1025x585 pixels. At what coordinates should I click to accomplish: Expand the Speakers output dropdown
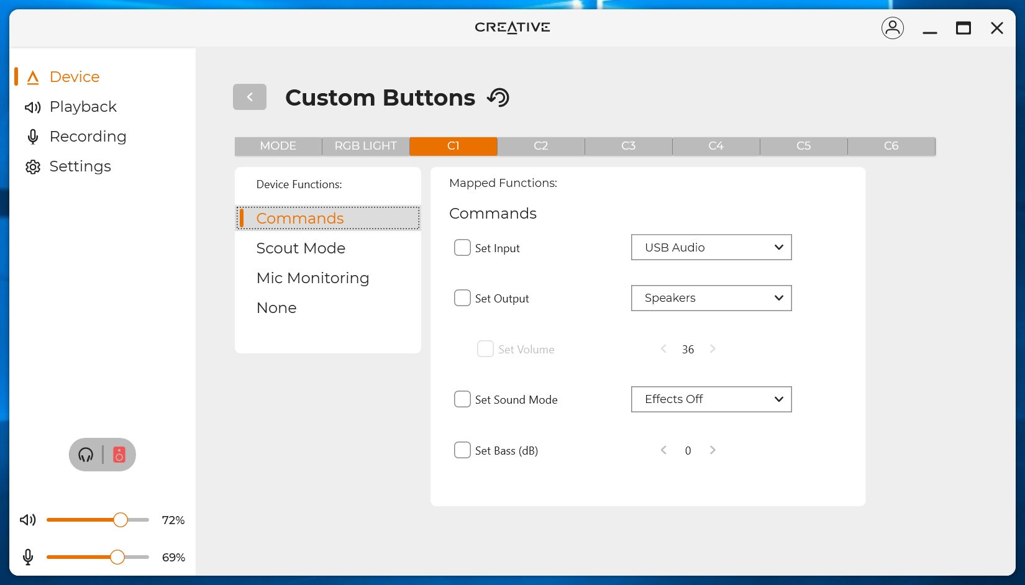[x=711, y=298]
